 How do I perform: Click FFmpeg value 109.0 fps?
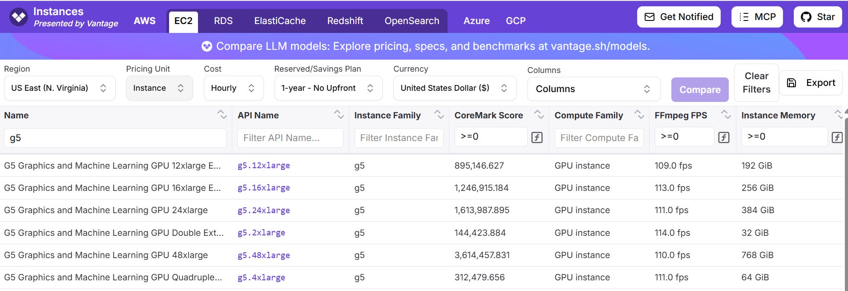[x=673, y=166]
